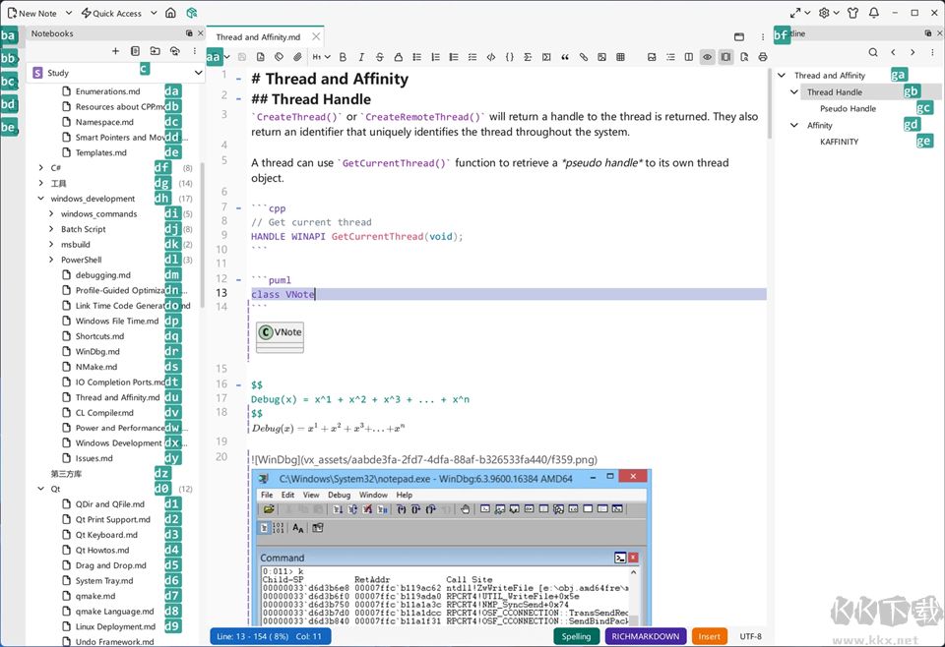Viewport: 945px width, 647px height.
Task: Toggle Spelling check in the status bar
Action: coord(576,636)
